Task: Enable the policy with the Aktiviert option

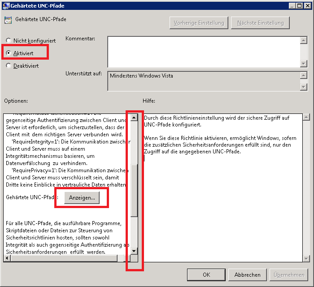Action: (x=9, y=53)
